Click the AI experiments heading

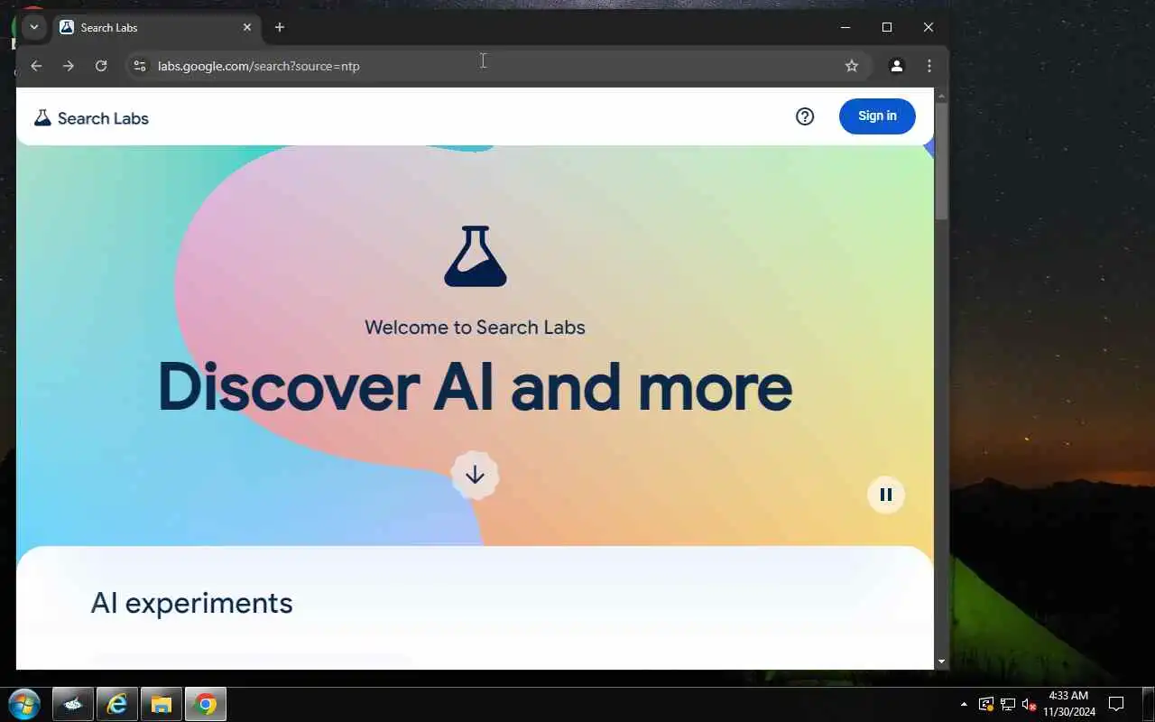pyautogui.click(x=191, y=603)
